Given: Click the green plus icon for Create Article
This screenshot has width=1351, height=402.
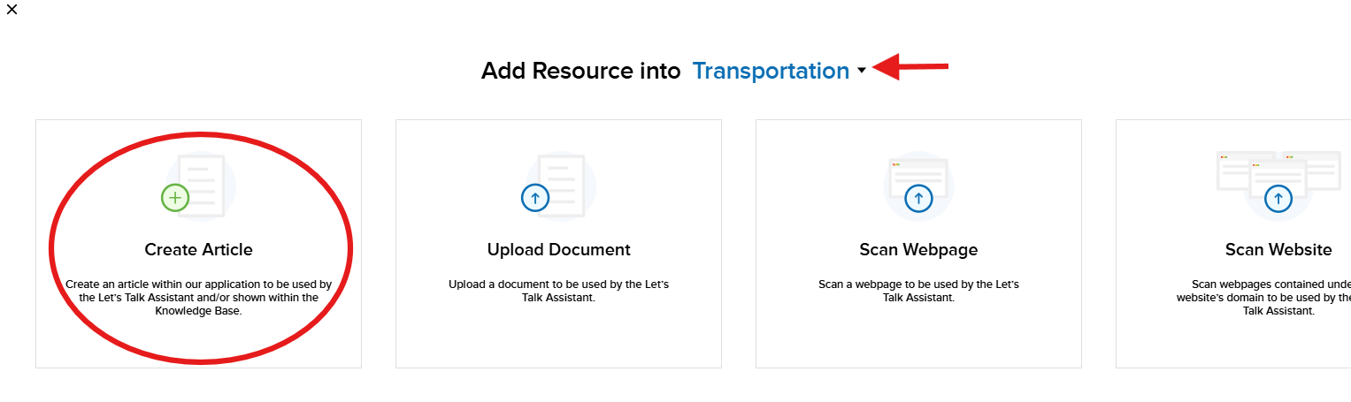Looking at the screenshot, I should tap(175, 198).
